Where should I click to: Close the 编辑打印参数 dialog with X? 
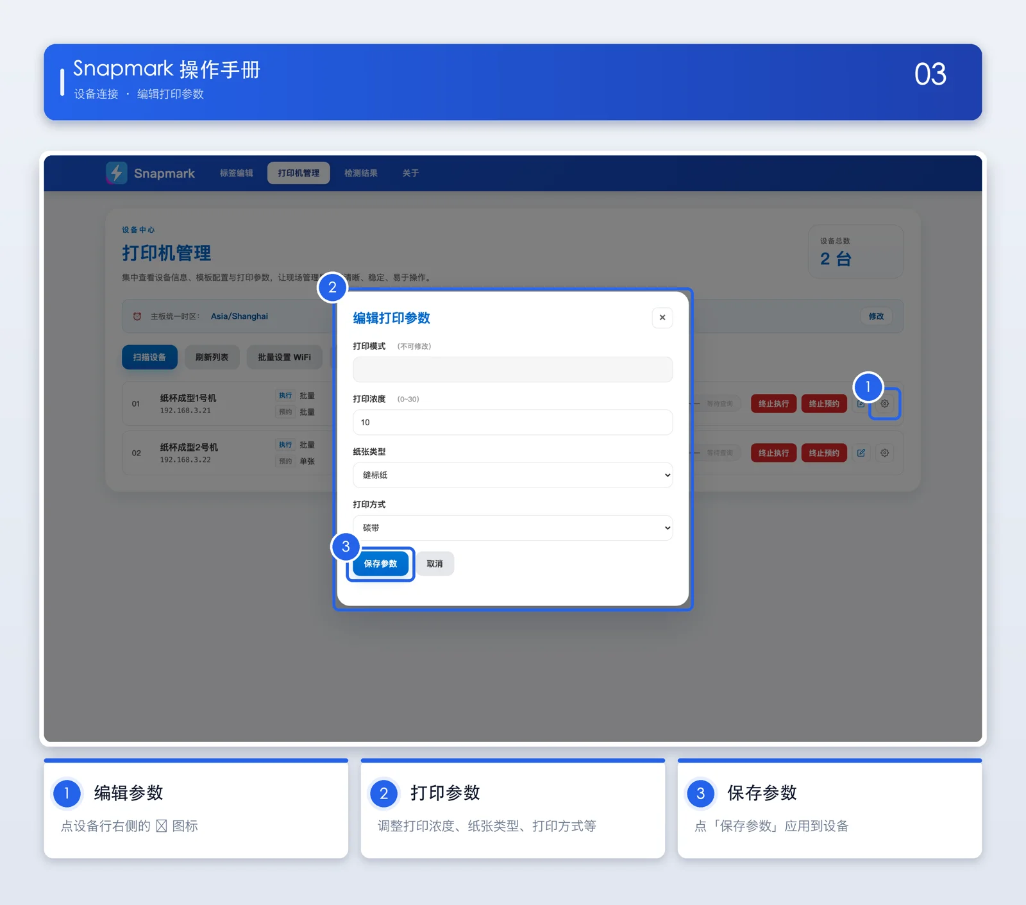pos(662,317)
